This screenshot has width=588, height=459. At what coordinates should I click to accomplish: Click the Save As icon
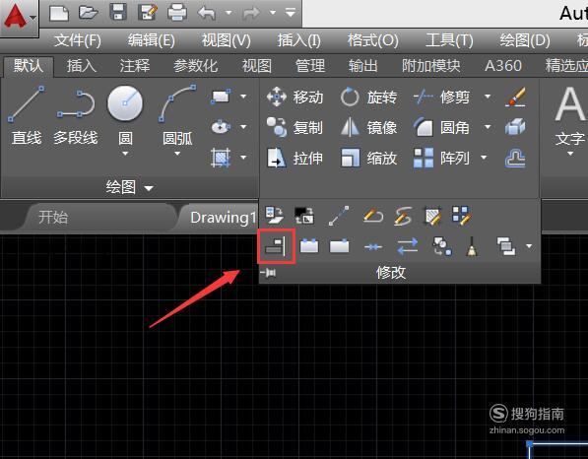(148, 13)
